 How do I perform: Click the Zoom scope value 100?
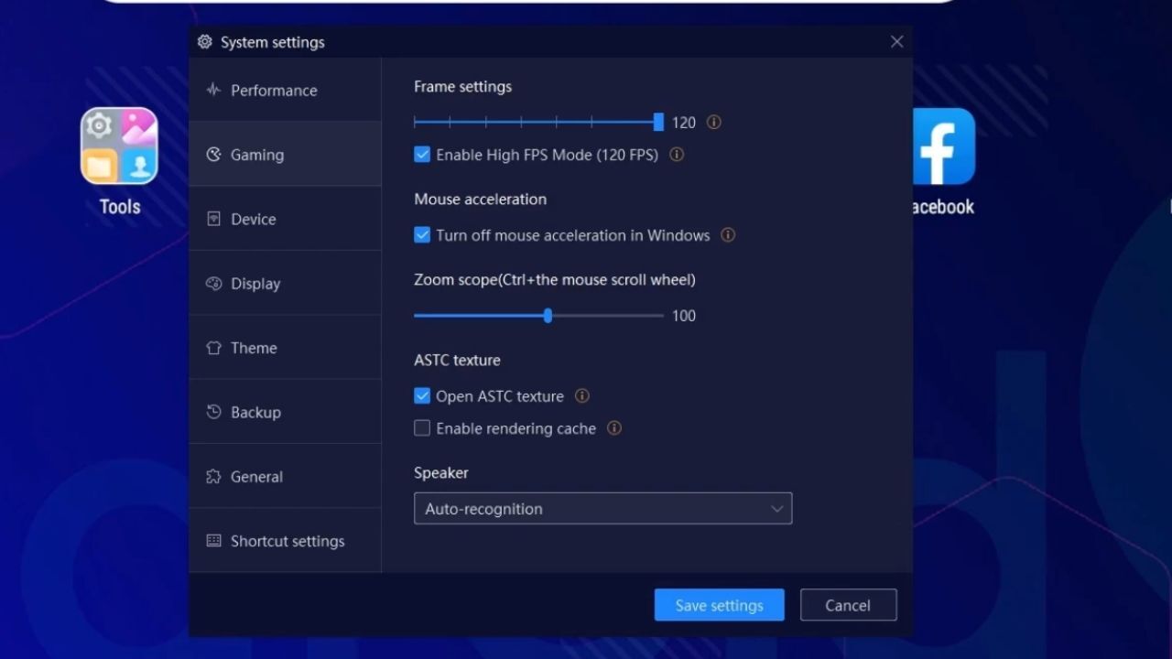[684, 316]
